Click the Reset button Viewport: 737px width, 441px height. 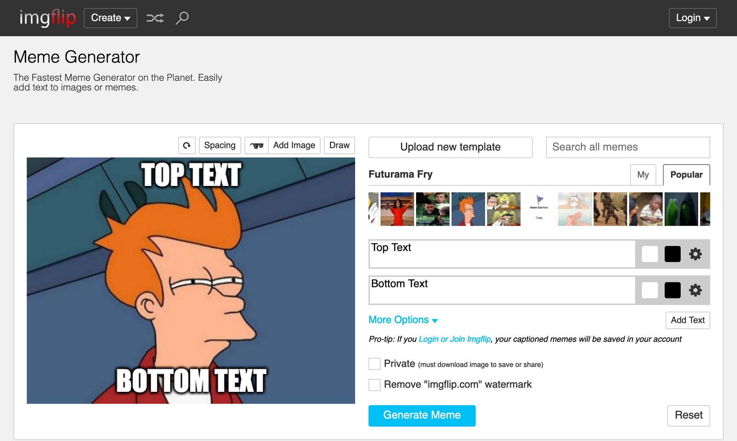click(689, 416)
